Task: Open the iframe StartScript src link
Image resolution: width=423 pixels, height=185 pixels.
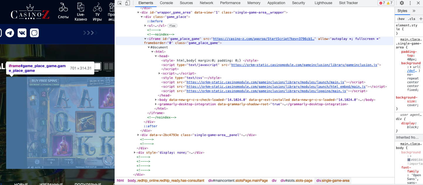Action: pos(264,39)
